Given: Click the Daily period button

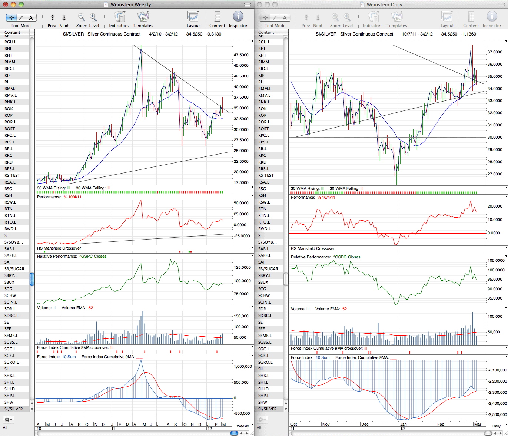Looking at the screenshot, I should click(x=496, y=426).
